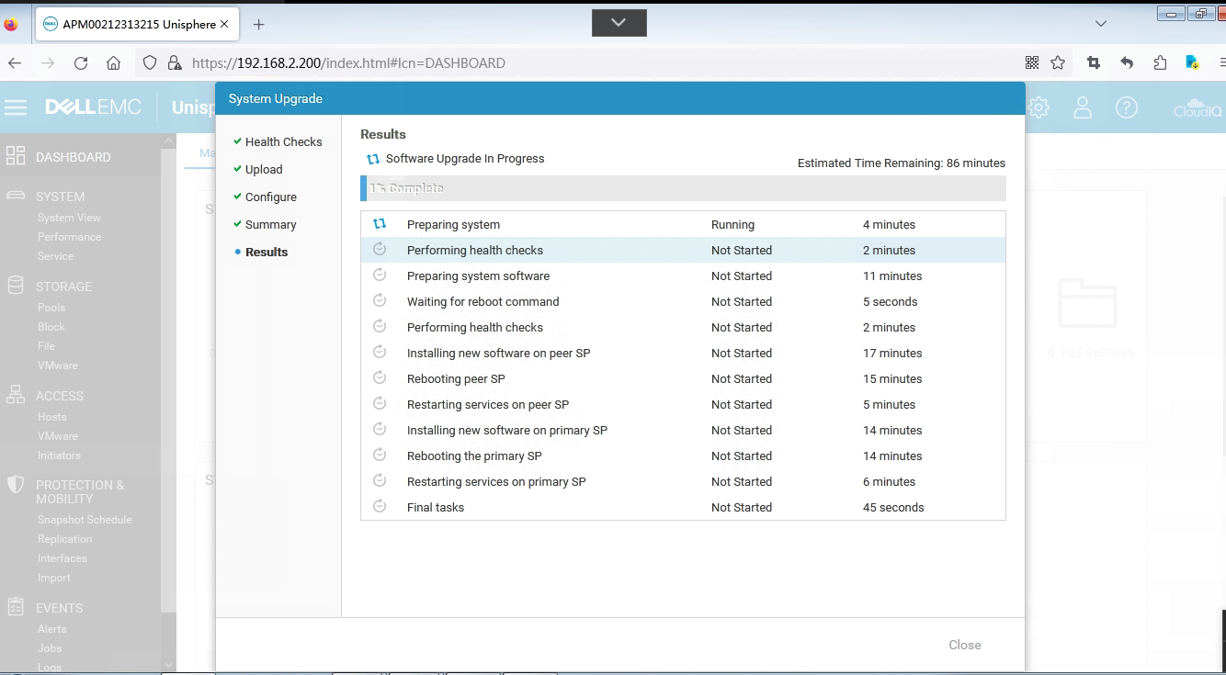This screenshot has width=1226, height=675.
Task: Click the padlock site security icon
Action: 175,63
